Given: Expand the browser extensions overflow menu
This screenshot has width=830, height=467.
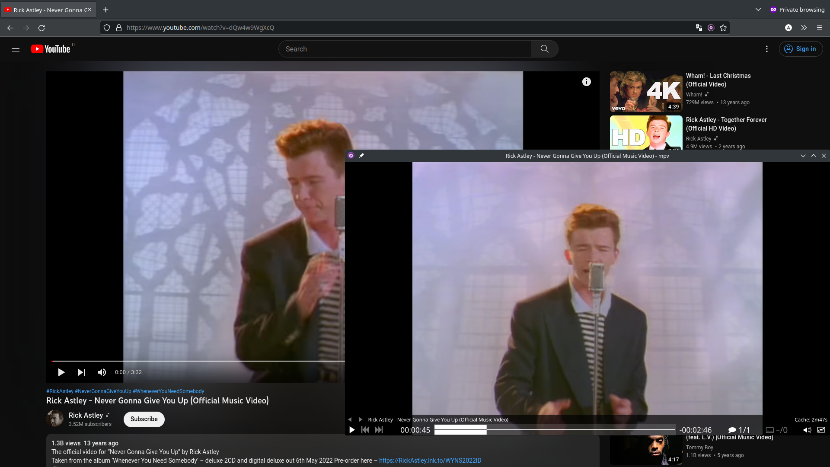Looking at the screenshot, I should 804,27.
